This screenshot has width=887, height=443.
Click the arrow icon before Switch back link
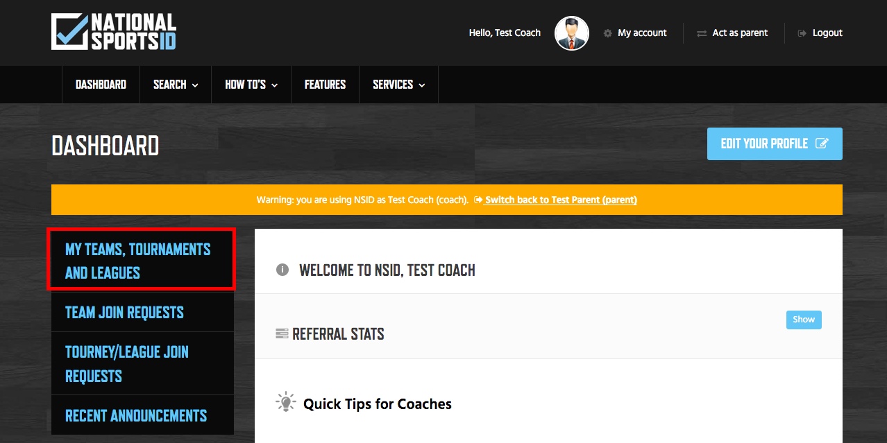click(478, 200)
